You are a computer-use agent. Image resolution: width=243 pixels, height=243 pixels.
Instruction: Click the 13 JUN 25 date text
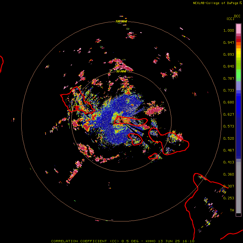pos(169,241)
